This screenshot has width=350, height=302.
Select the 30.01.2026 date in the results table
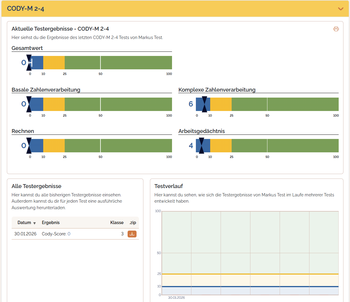coord(25,234)
